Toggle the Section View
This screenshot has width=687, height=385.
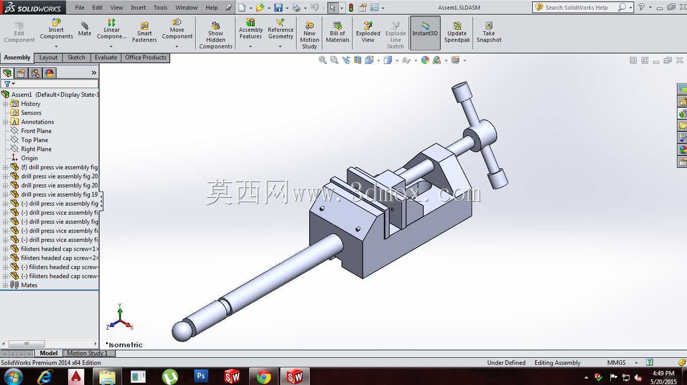pyautogui.click(x=358, y=60)
